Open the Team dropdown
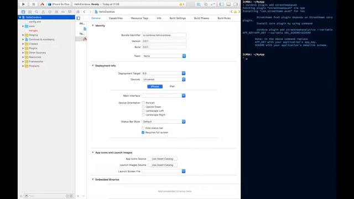The image size is (354, 199). [x=164, y=56]
